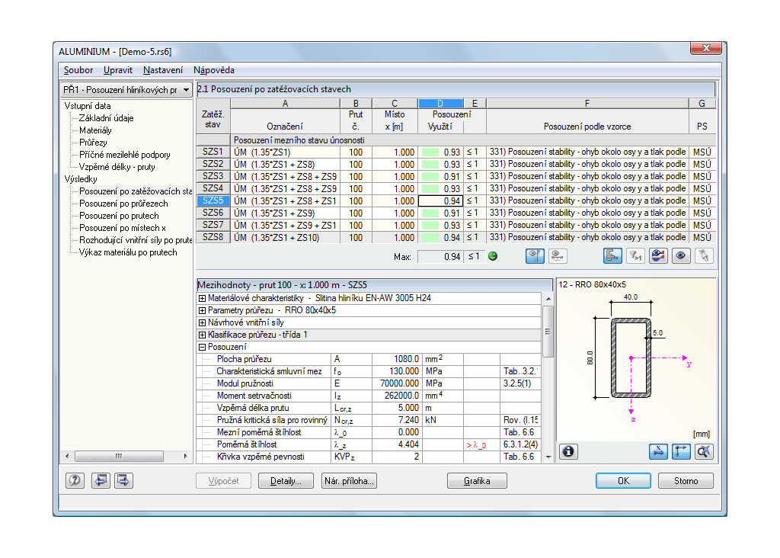Open the Nastavení menu
Image resolution: width=780 pixels, height=558 pixels.
pyautogui.click(x=163, y=70)
